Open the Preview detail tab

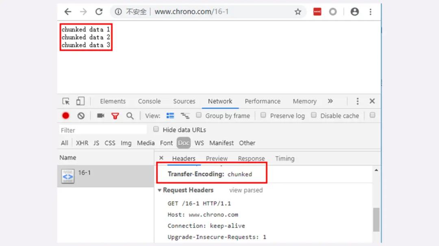click(x=217, y=159)
